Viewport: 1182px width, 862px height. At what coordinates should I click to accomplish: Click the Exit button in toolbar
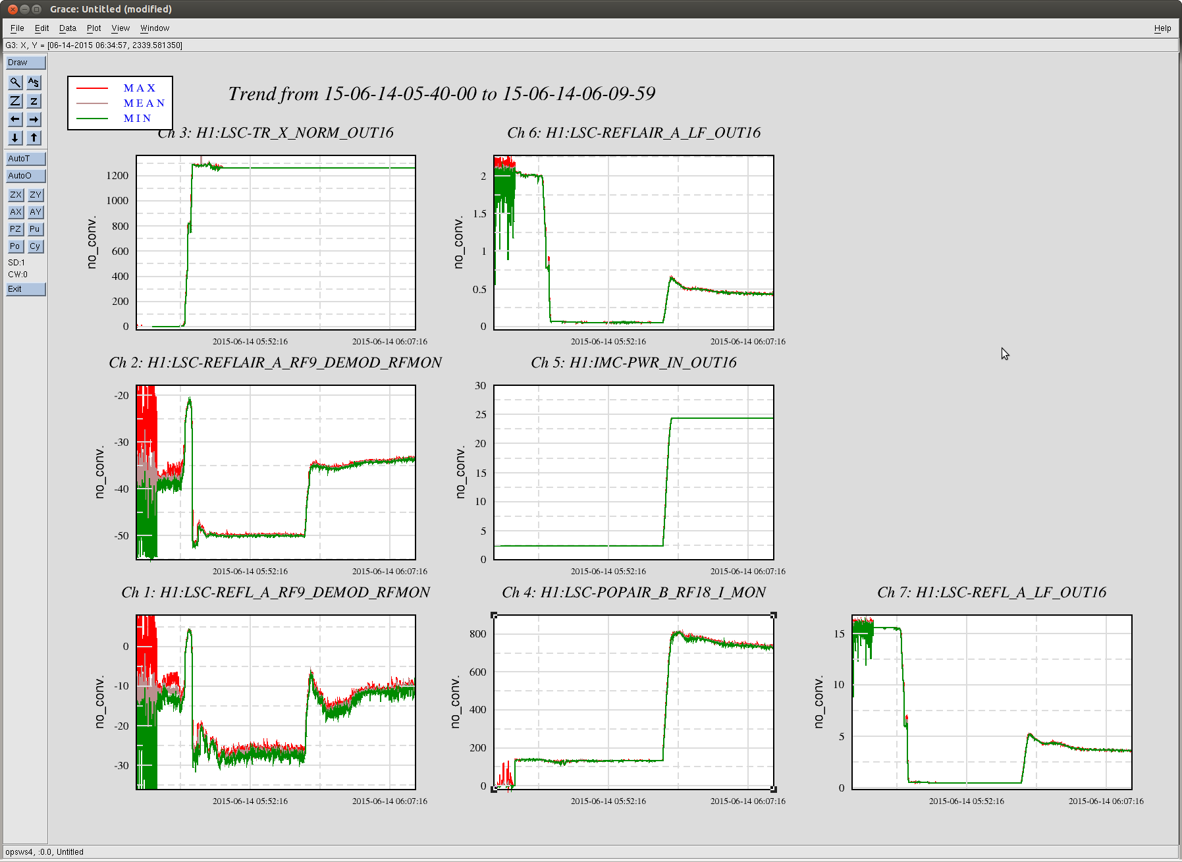point(26,289)
